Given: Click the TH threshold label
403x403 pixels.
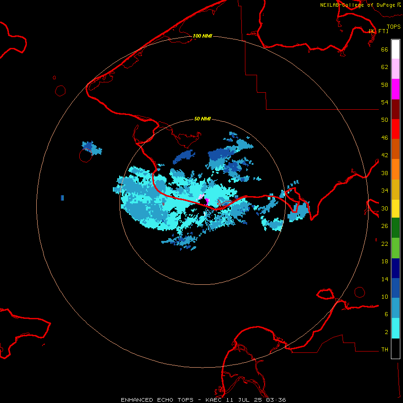Looking at the screenshot, I should pyautogui.click(x=385, y=350).
